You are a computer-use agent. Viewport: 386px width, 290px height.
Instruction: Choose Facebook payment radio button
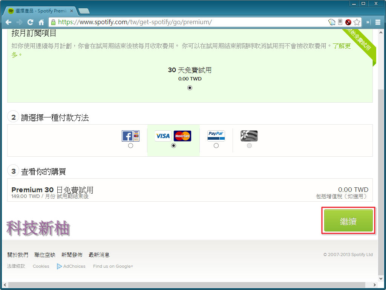pos(130,145)
